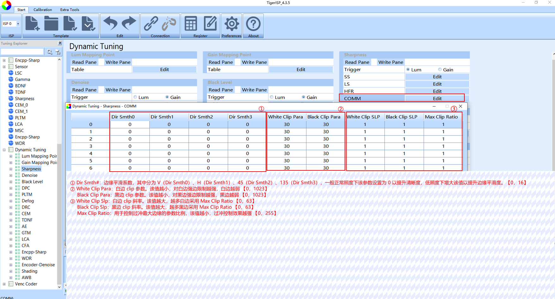The height and width of the screenshot is (299, 555).
Task: Switch to the Calibration tab
Action: pyautogui.click(x=43, y=10)
